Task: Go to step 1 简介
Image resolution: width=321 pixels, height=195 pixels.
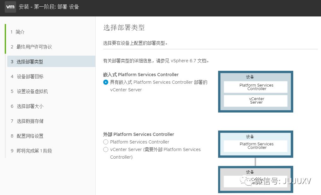Action: 20,32
